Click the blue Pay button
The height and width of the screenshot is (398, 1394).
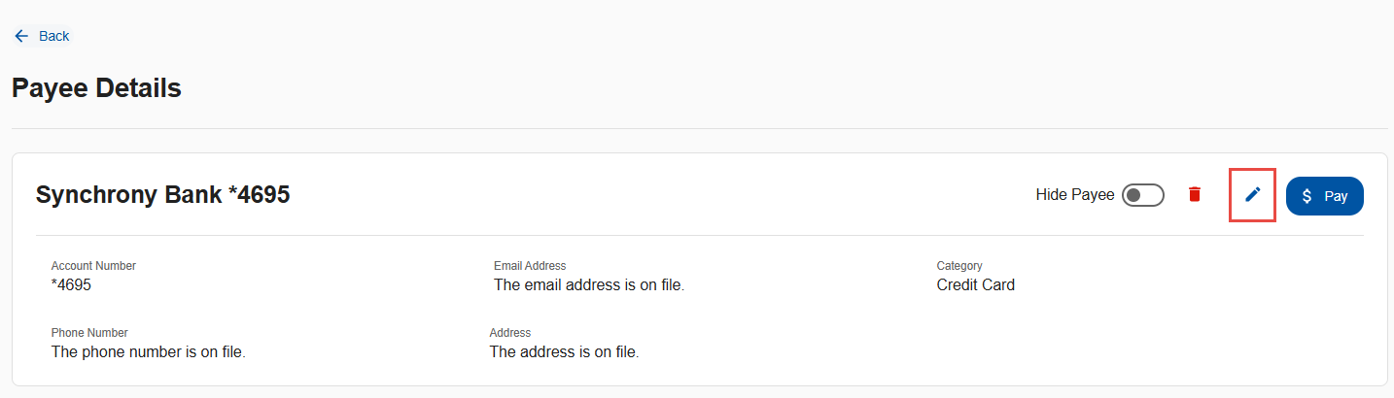pos(1325,196)
